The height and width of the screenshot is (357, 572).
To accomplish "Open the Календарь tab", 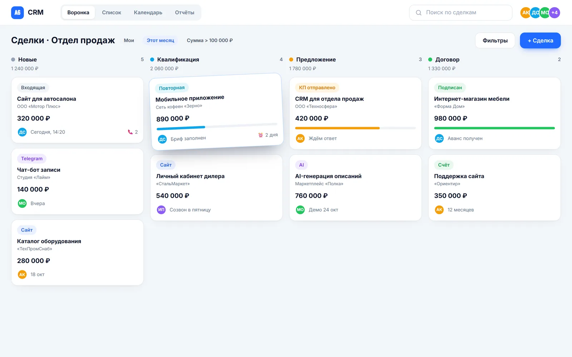I will point(148,12).
